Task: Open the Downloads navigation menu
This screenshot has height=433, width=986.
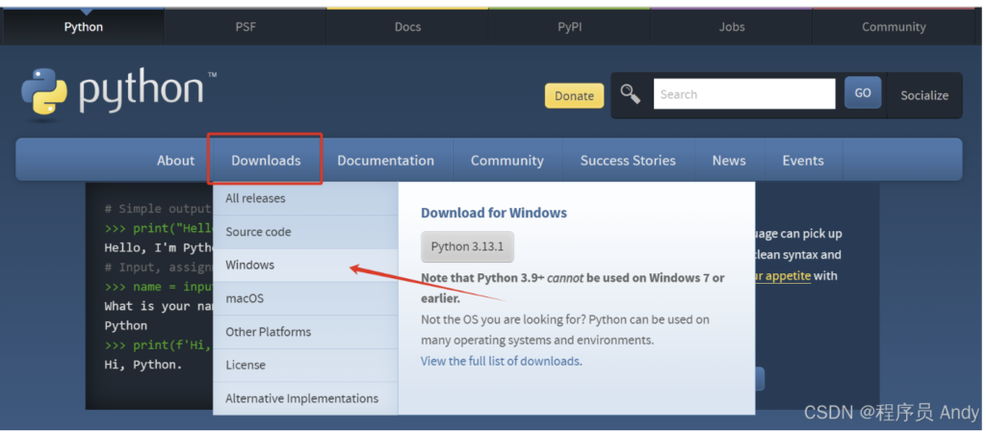Action: 266,161
